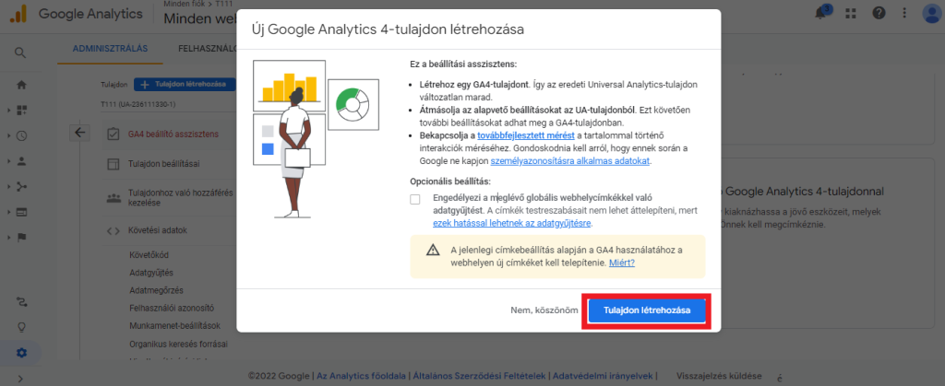Open the ezek hatással lehetnek az adatgyűjtésre link
Viewport: 945px width, 386px height.
512,222
